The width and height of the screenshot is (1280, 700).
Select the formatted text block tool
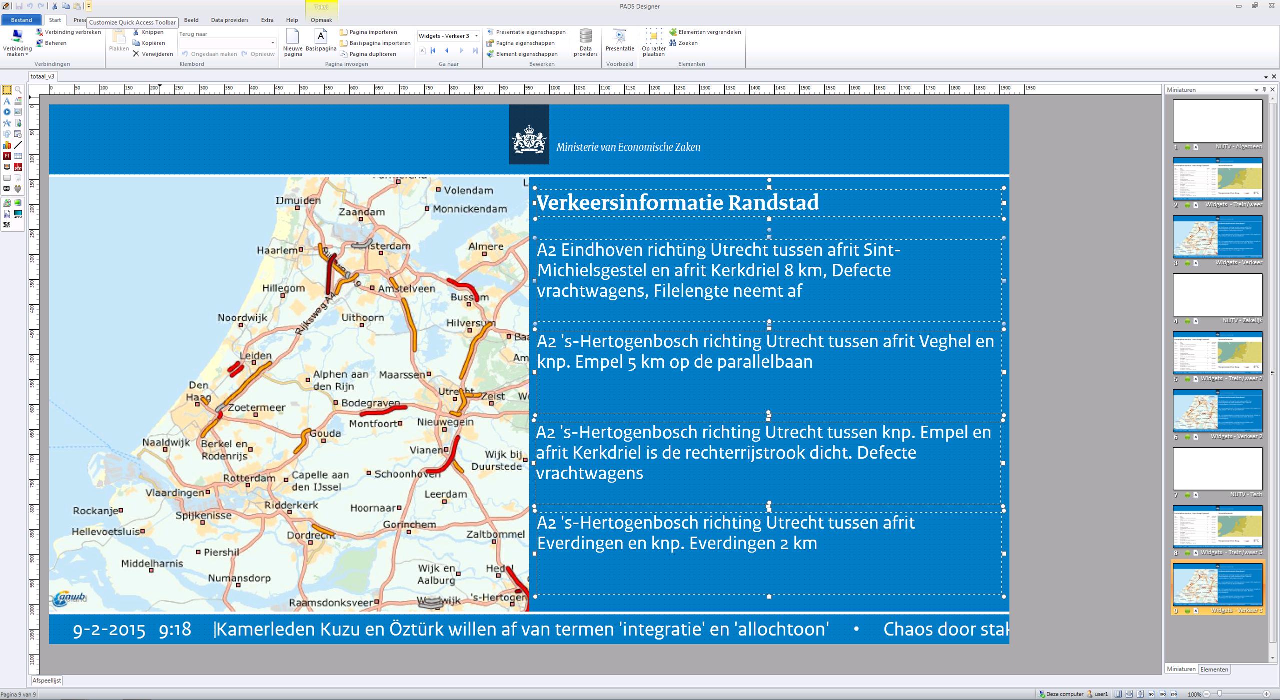tap(18, 101)
